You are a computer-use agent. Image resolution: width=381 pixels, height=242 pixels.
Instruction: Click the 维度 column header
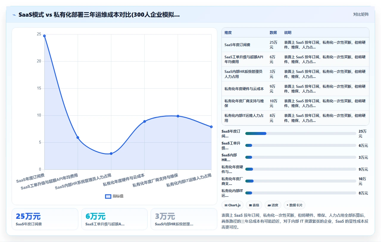pyautogui.click(x=228, y=33)
